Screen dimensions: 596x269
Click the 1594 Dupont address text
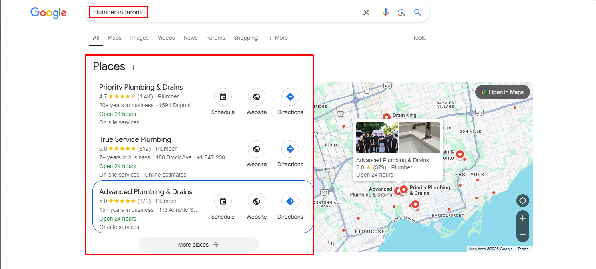click(178, 105)
